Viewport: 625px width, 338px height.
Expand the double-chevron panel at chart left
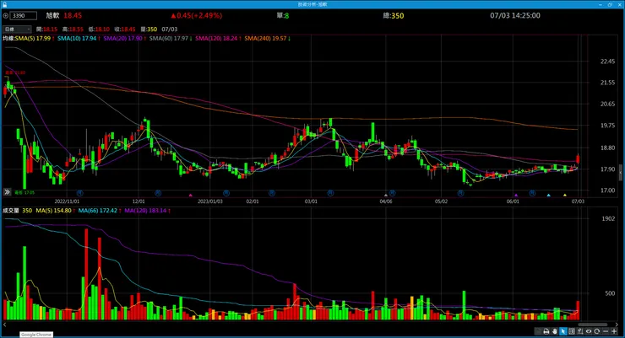7,192
